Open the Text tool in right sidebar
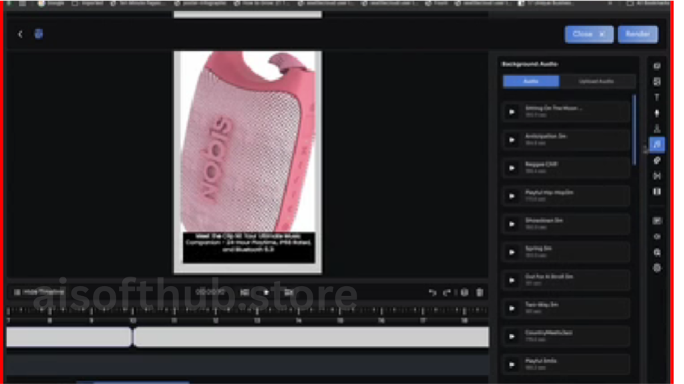This screenshot has width=684, height=384. pos(657,97)
